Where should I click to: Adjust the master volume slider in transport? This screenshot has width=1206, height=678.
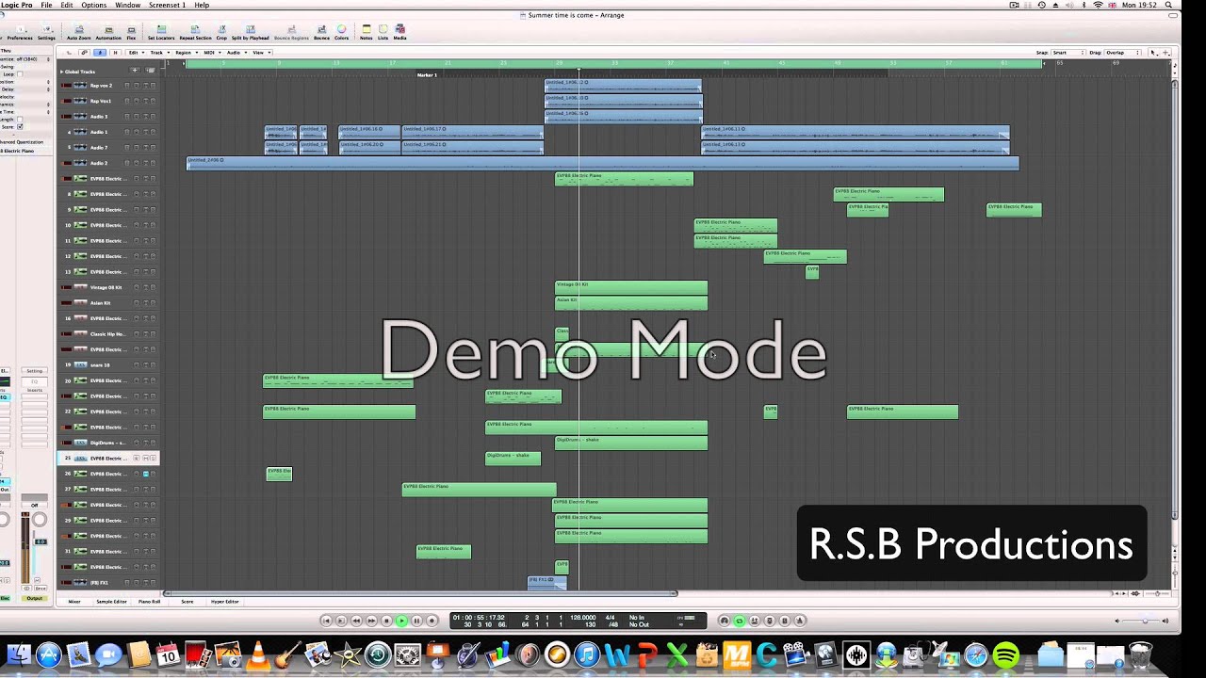coord(1143,621)
